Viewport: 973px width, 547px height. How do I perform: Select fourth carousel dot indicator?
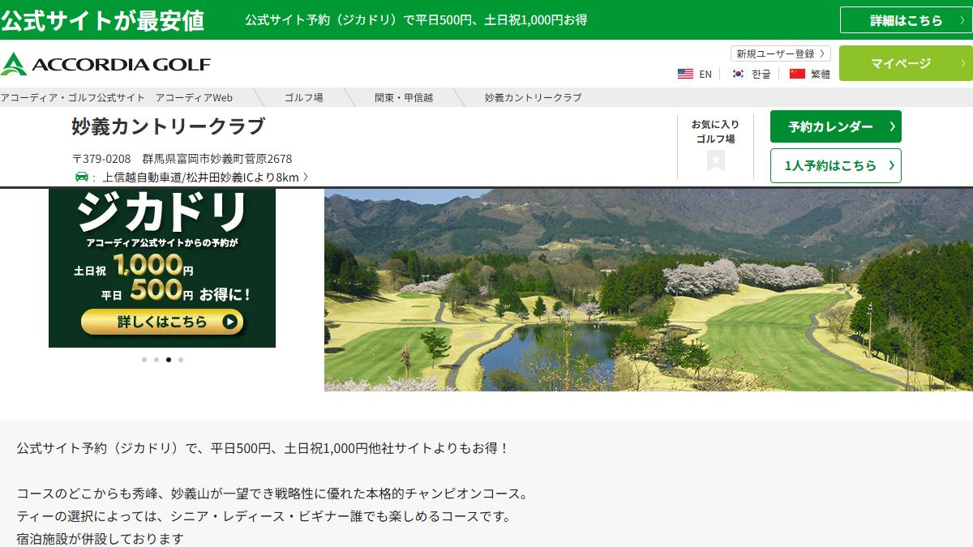pyautogui.click(x=181, y=359)
